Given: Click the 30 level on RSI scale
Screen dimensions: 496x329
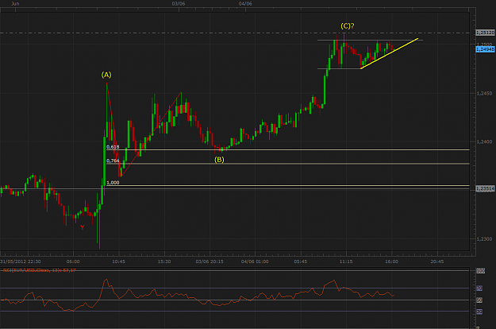Looking at the screenshot, I should point(479,312).
